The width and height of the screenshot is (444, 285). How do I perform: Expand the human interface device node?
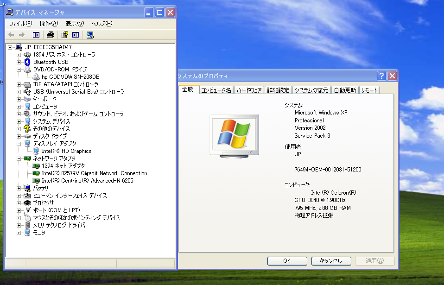click(19, 196)
